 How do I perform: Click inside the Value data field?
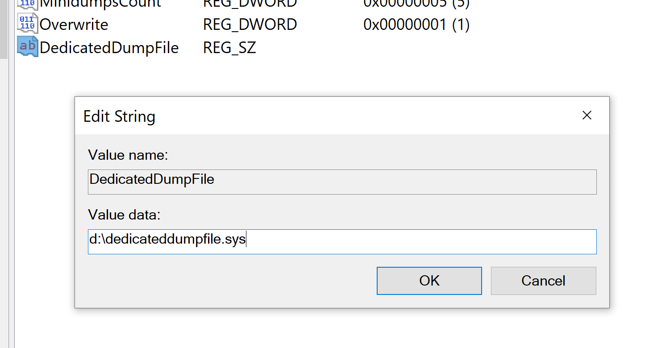pyautogui.click(x=342, y=242)
